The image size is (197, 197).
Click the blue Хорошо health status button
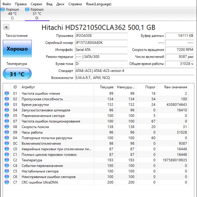click(x=17, y=49)
